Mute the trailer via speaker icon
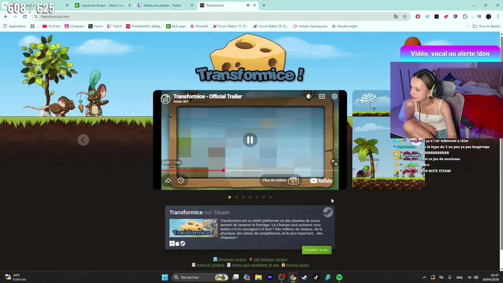Image resolution: width=503 pixels, height=283 pixels. [309, 96]
